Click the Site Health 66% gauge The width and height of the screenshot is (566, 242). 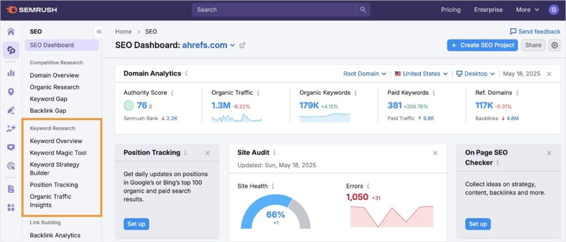(276, 212)
